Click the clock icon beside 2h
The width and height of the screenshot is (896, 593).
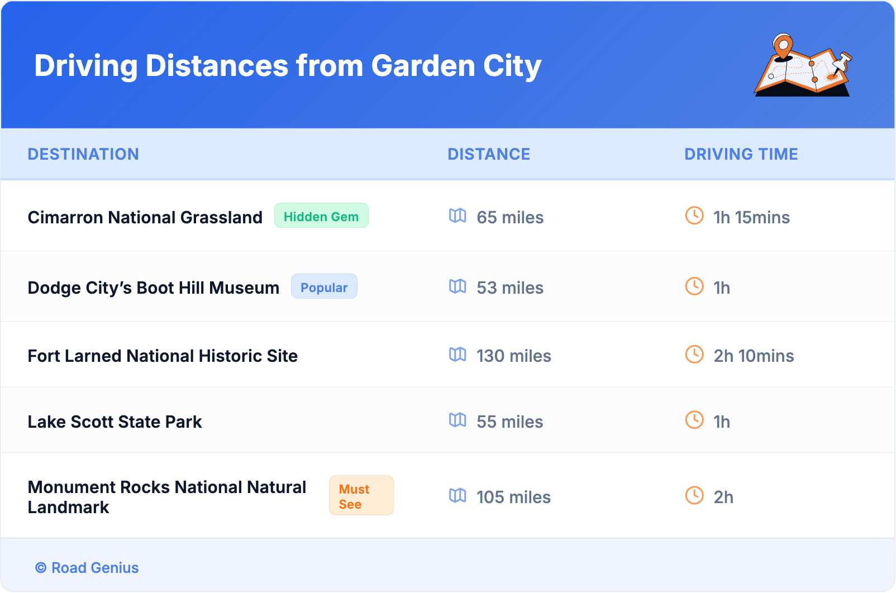pos(694,495)
